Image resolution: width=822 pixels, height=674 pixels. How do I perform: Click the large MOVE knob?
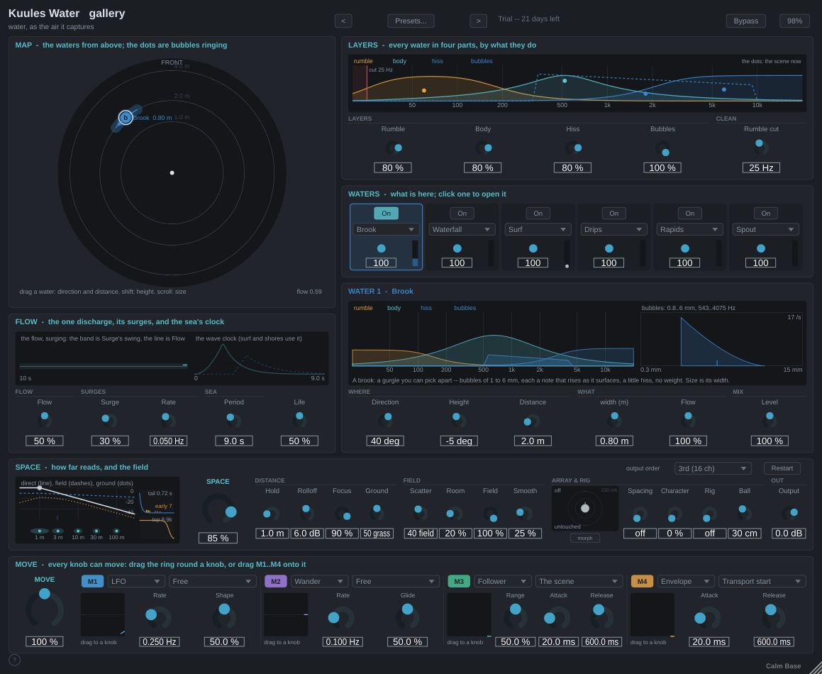[x=45, y=609]
